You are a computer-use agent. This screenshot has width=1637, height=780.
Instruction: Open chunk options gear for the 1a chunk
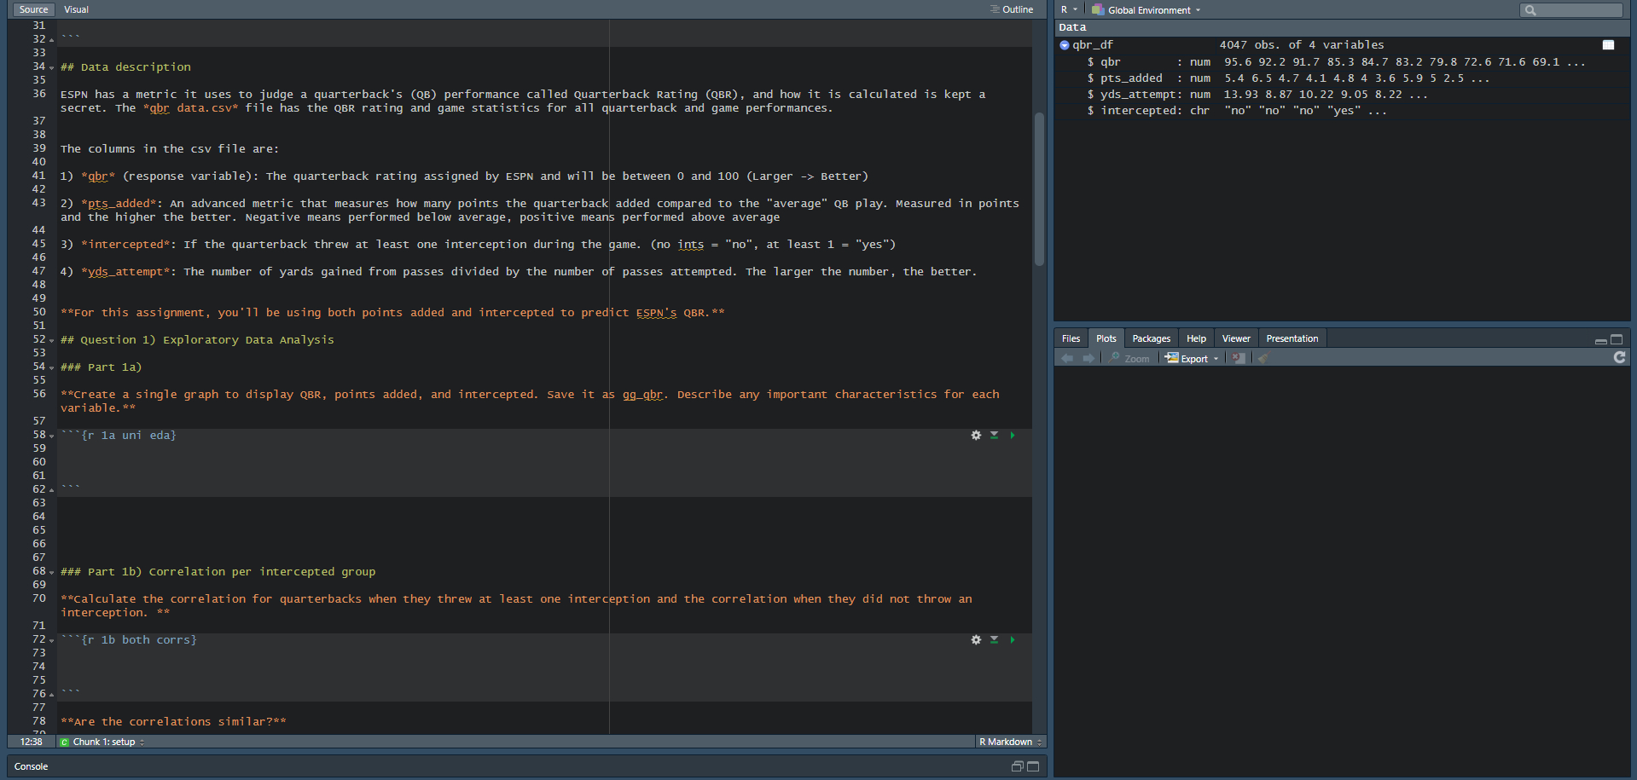[976, 435]
